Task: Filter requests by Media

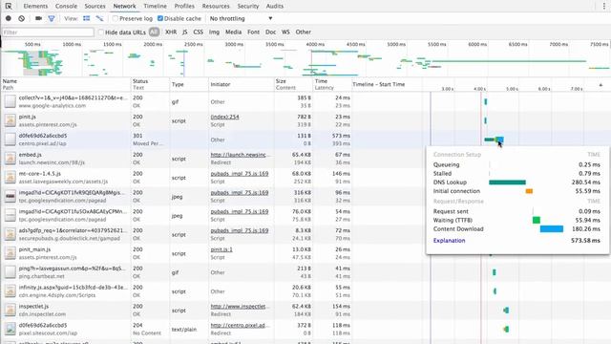Action: pyautogui.click(x=233, y=32)
